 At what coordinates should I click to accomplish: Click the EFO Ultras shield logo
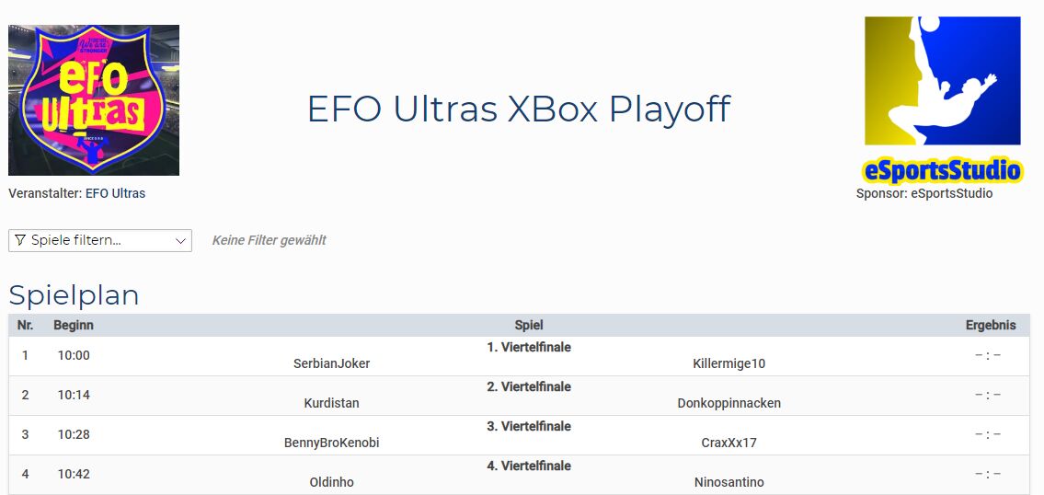coord(94,100)
